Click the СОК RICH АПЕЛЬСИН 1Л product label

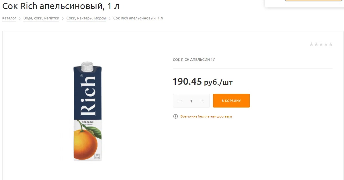coord(194,60)
